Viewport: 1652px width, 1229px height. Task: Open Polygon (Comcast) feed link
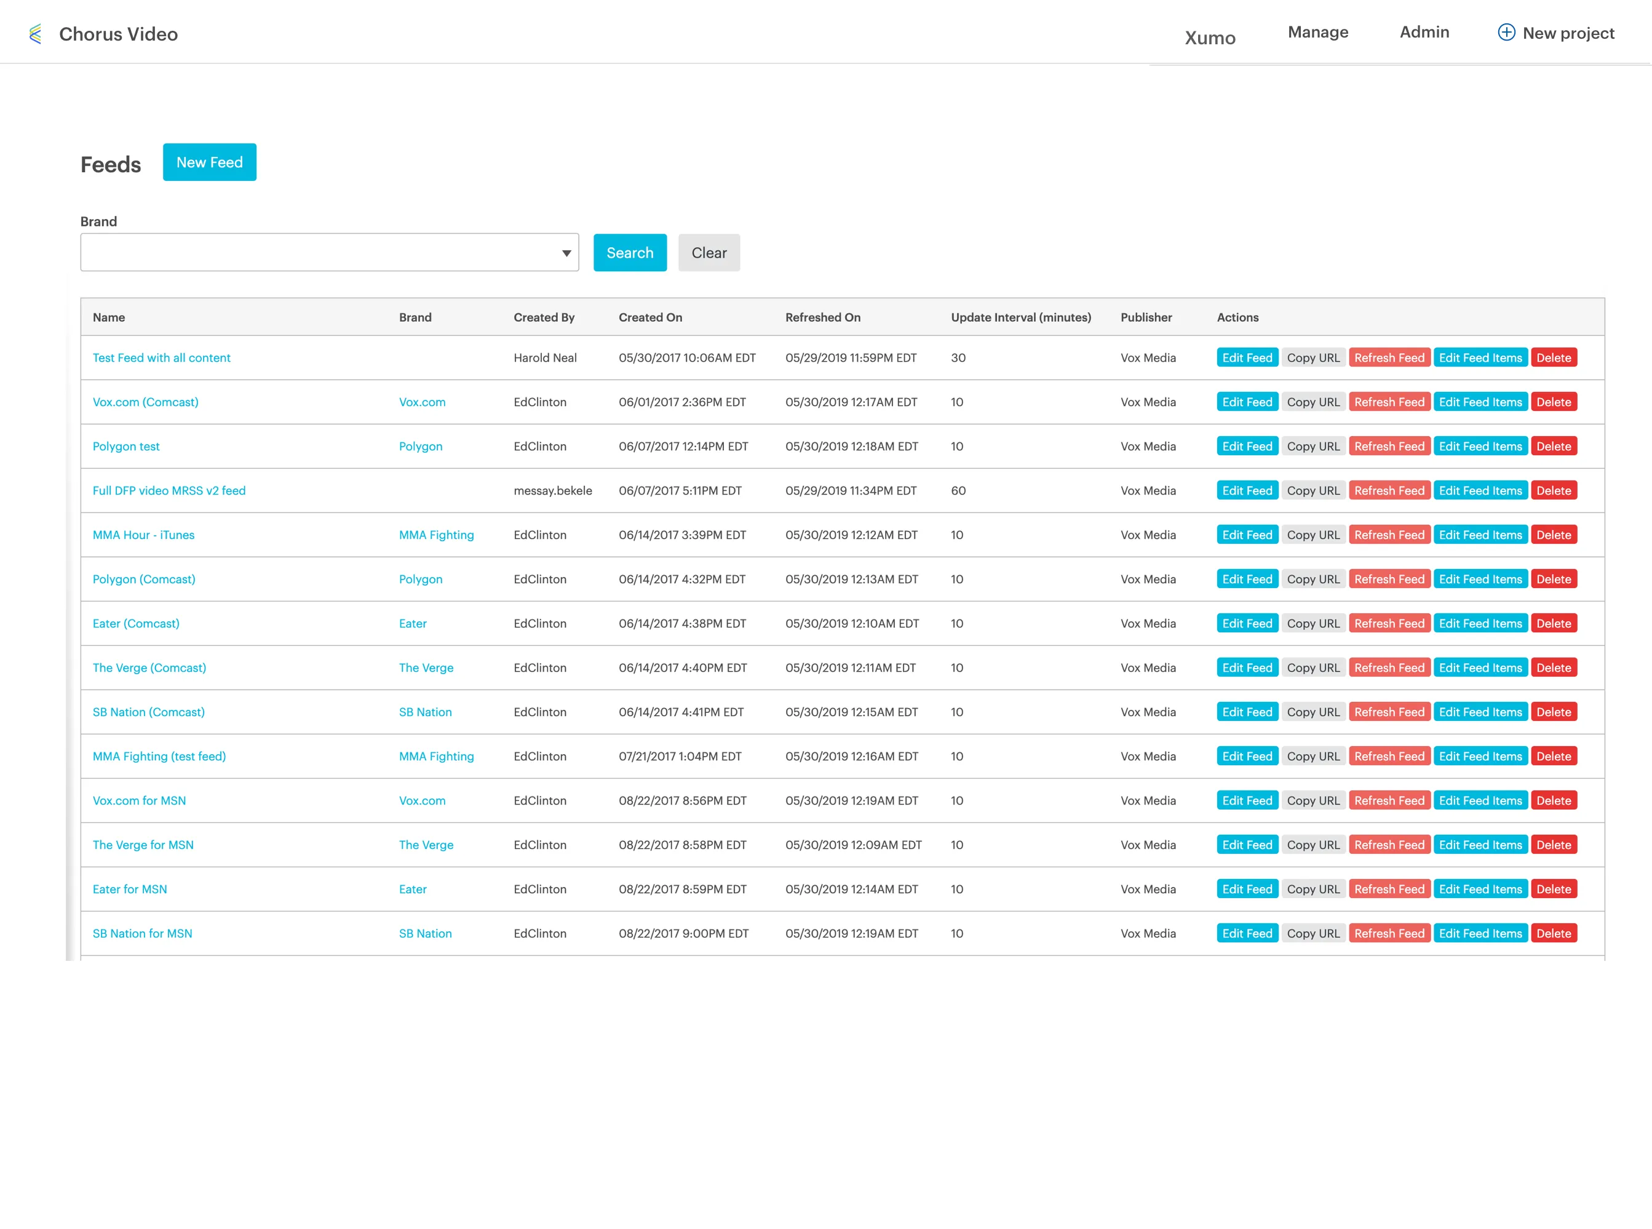coord(145,579)
